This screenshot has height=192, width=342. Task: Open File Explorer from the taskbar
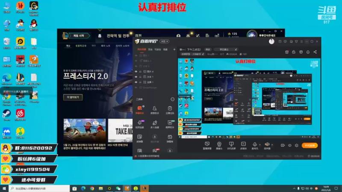pyautogui.click(x=101, y=189)
